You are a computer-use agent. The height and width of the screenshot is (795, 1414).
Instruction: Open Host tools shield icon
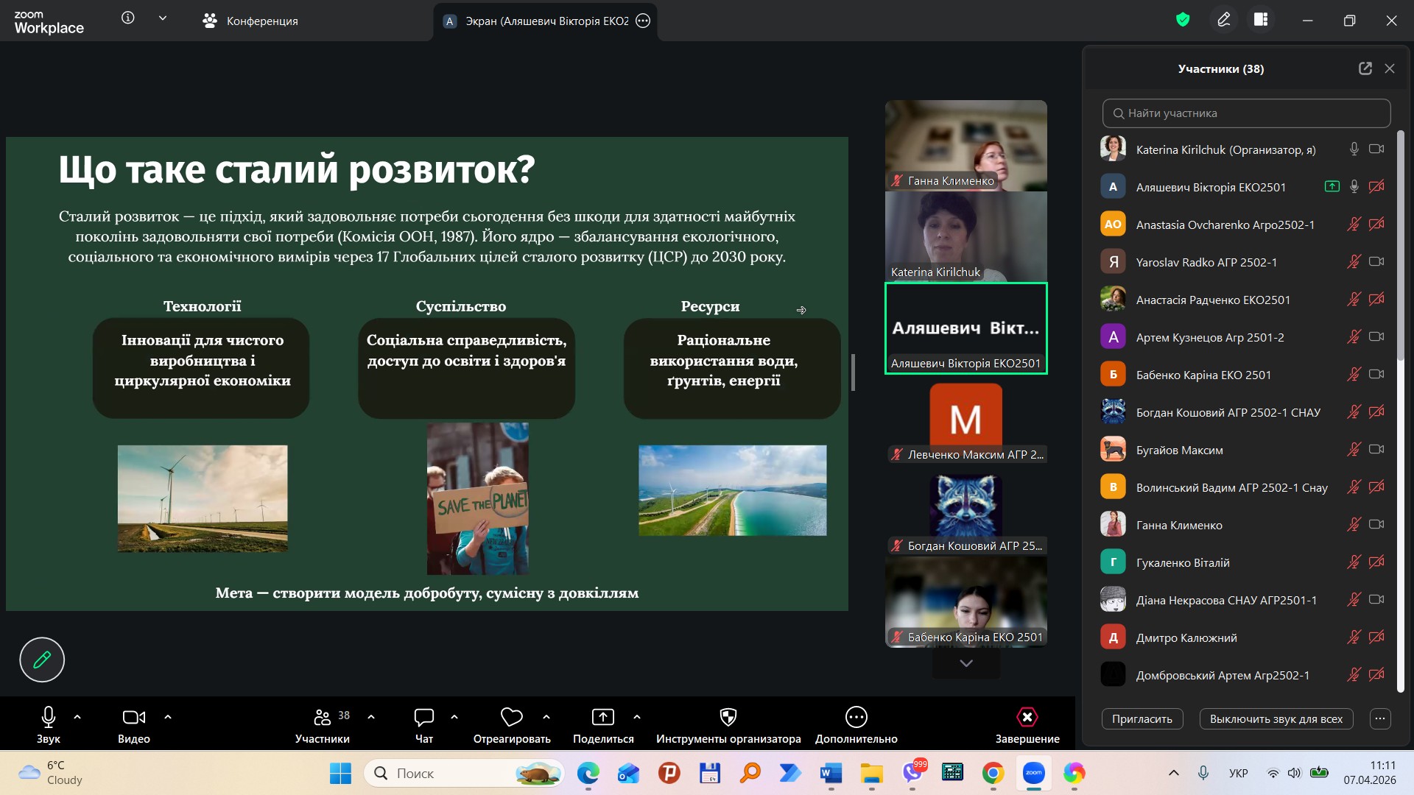coord(728,718)
